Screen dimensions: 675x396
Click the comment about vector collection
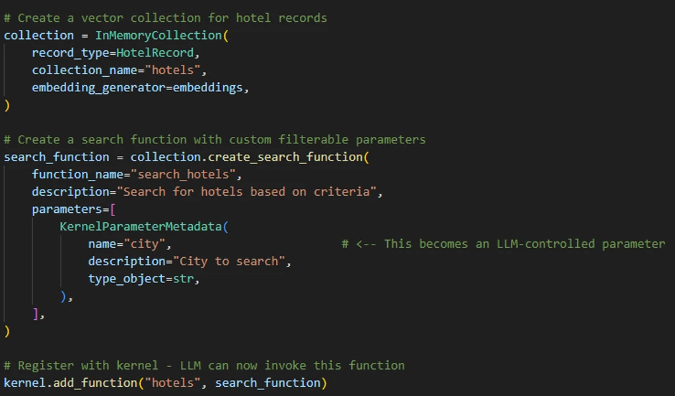(165, 18)
